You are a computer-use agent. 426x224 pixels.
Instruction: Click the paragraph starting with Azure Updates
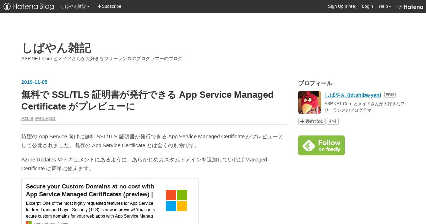click(x=144, y=164)
